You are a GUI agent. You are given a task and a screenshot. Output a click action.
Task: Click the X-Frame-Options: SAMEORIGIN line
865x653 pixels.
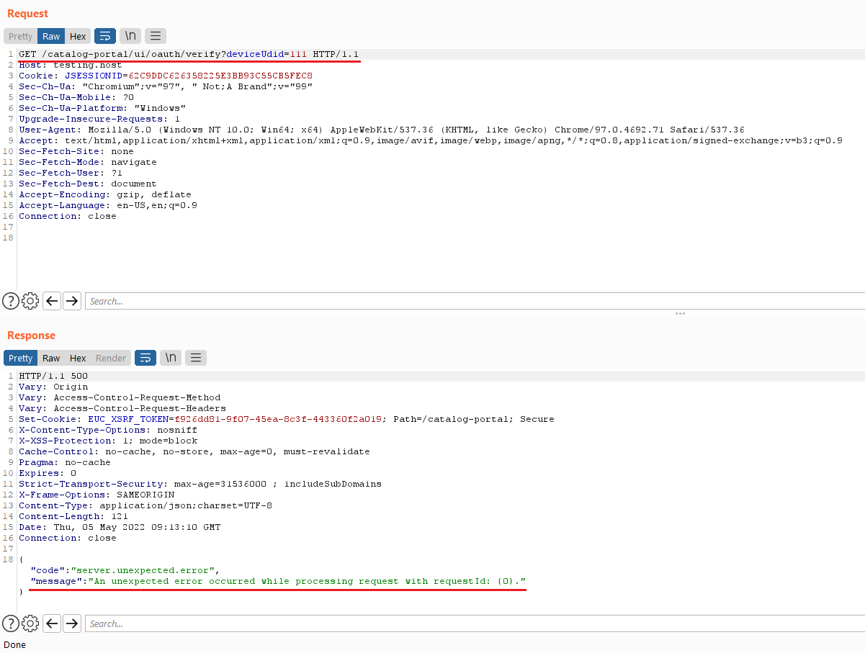(97, 495)
